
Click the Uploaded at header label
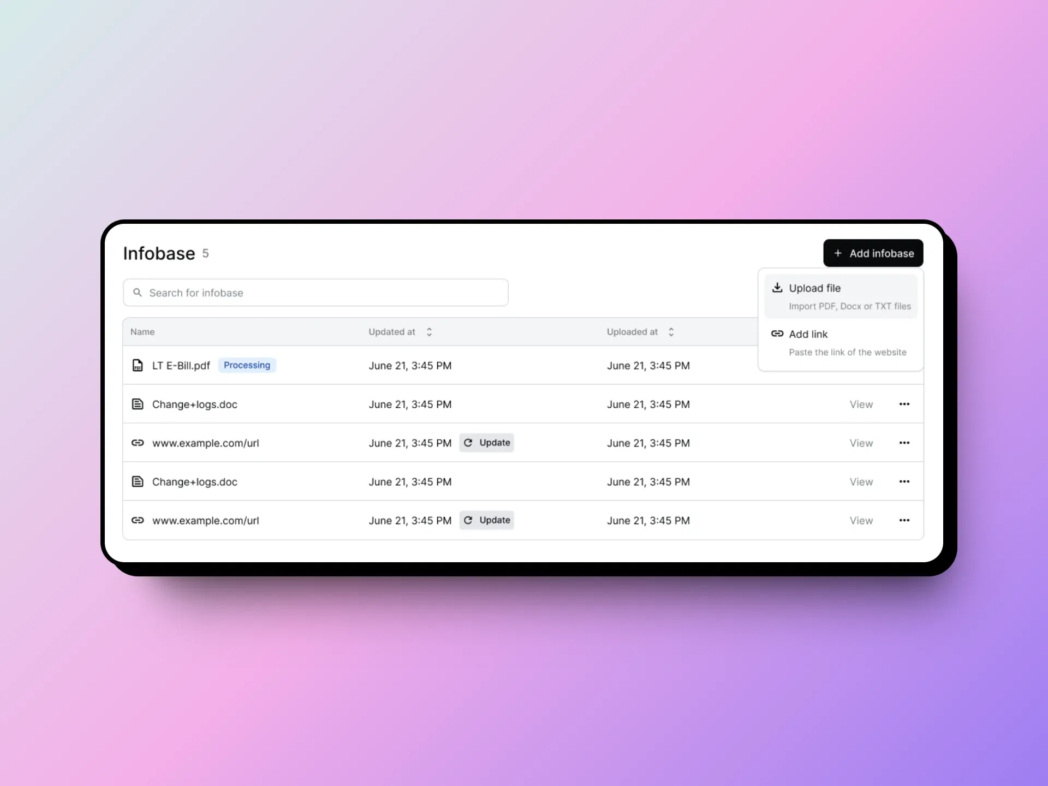632,332
